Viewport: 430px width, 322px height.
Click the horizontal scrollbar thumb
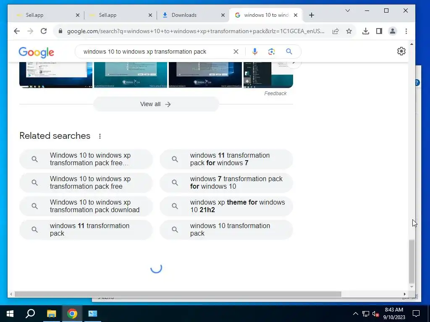pos(178,294)
